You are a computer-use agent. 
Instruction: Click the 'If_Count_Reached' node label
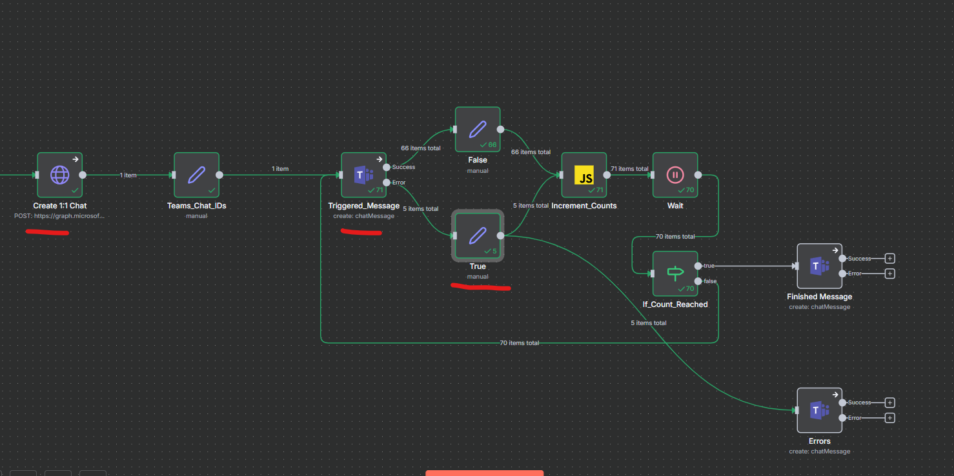pos(675,304)
